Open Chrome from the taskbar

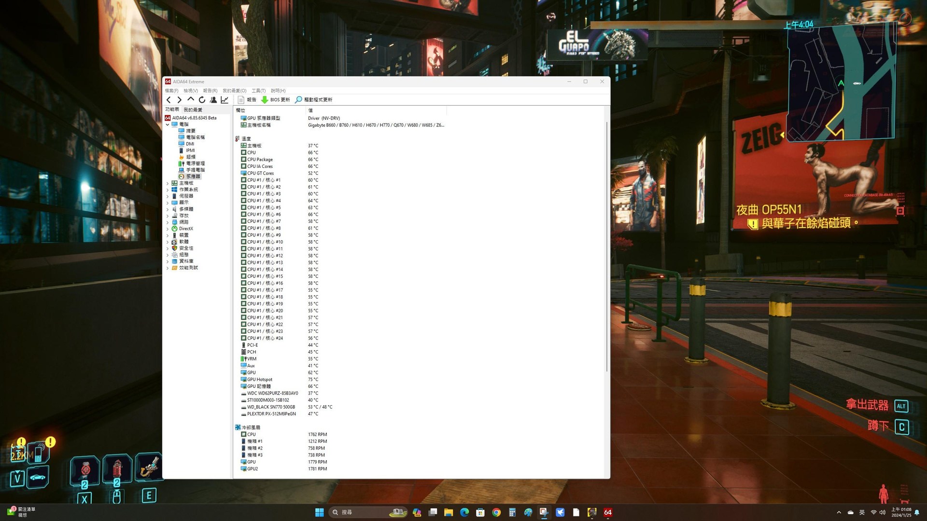click(496, 512)
